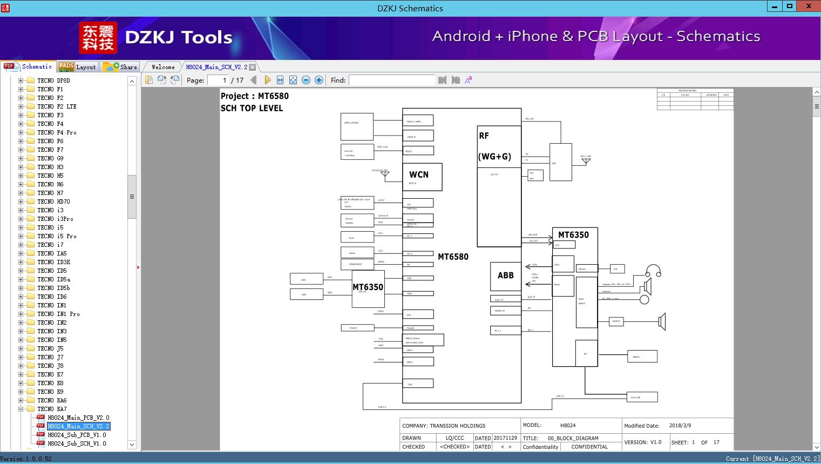
Task: Click the copy pages toolbar icon
Action: click(x=149, y=80)
